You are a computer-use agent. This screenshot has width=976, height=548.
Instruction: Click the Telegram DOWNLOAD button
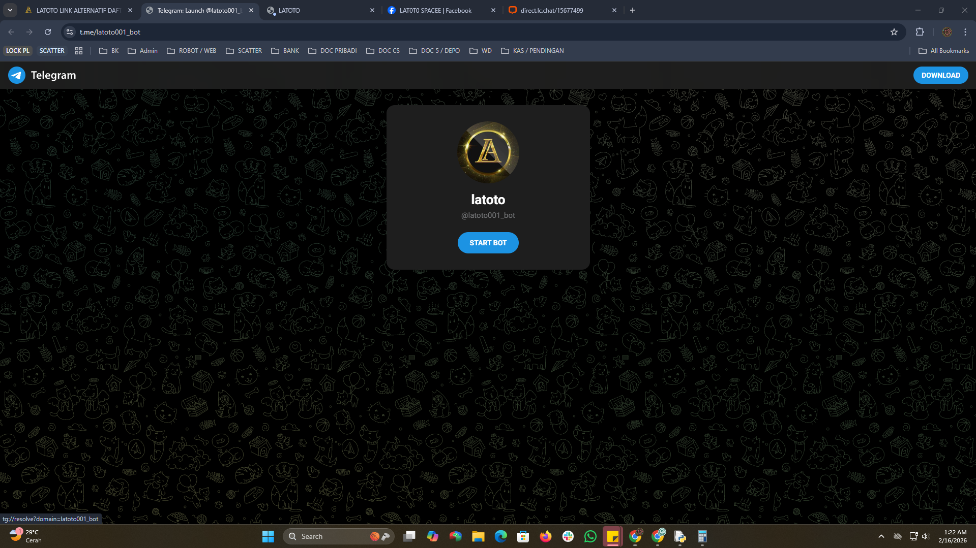coord(940,75)
